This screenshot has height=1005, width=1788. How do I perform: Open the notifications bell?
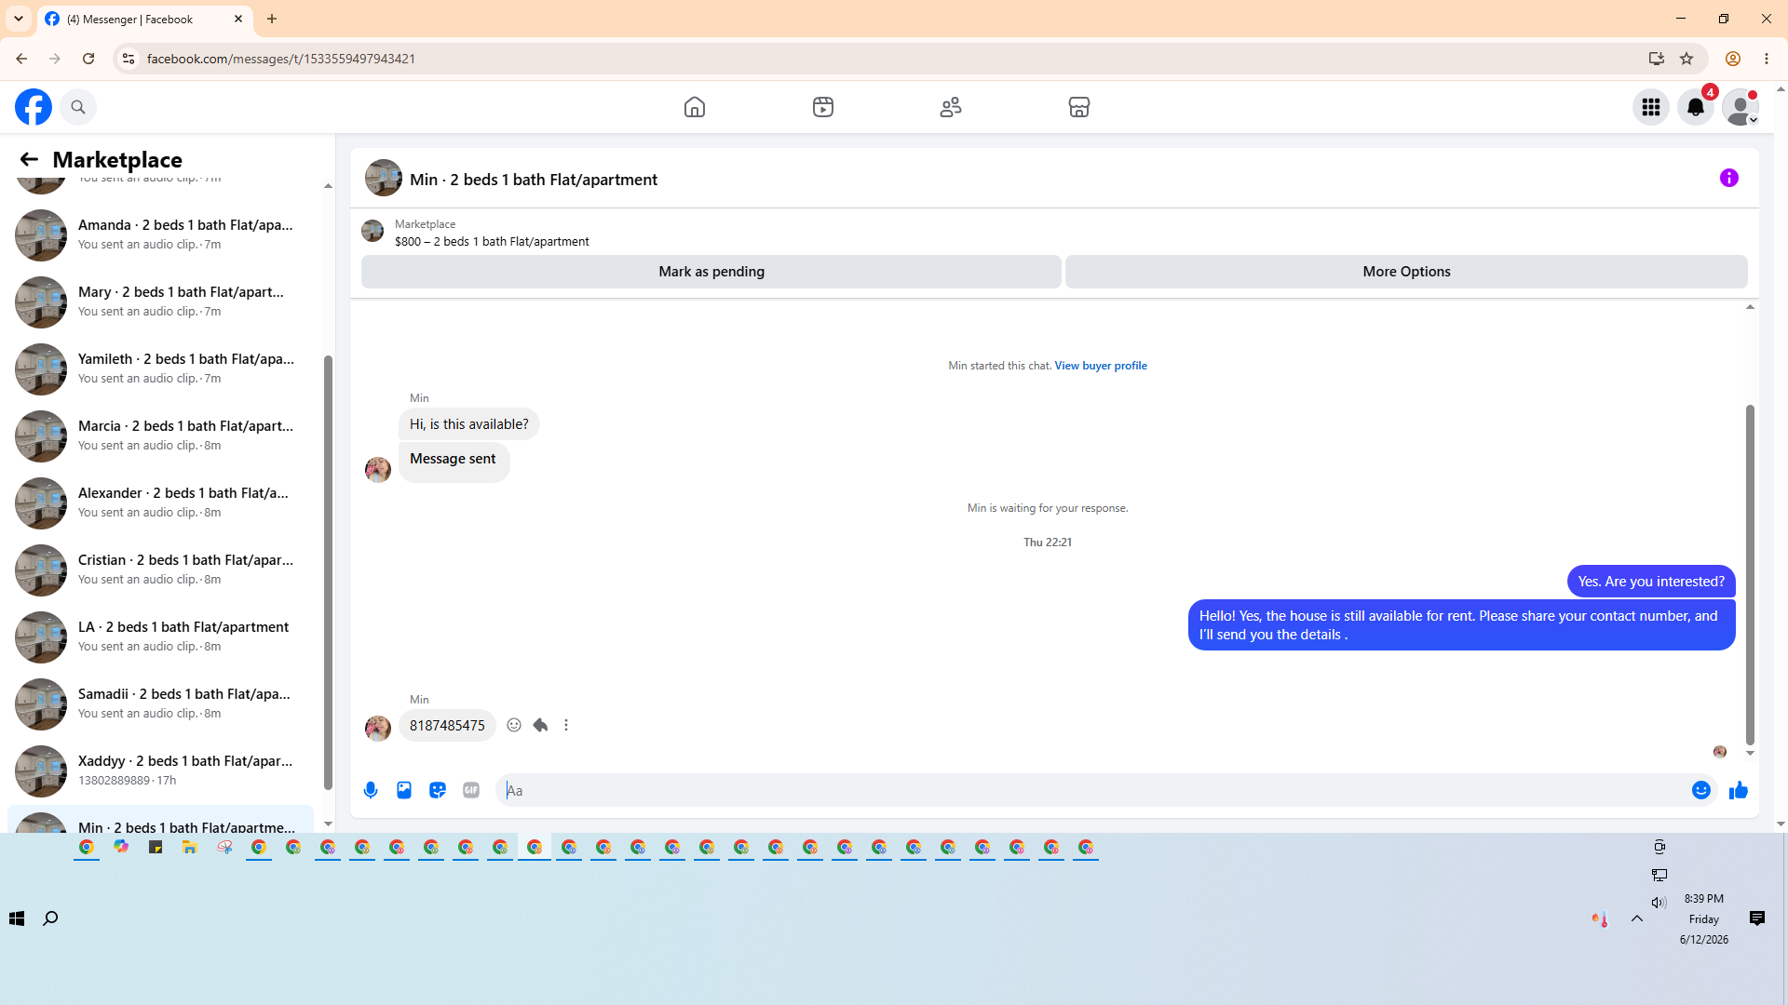coord(1696,107)
